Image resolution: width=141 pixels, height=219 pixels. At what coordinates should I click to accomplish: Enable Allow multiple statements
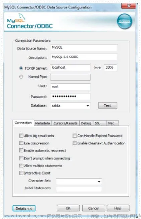(x=21, y=165)
